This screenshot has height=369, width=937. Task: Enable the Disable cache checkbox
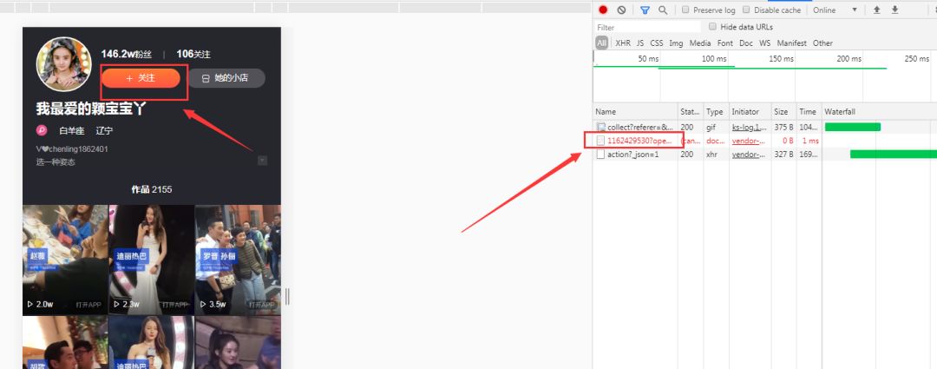[746, 10]
